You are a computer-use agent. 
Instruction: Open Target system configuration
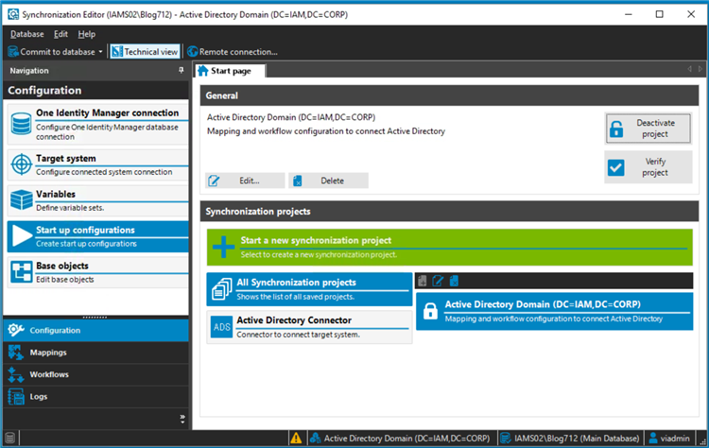point(97,165)
